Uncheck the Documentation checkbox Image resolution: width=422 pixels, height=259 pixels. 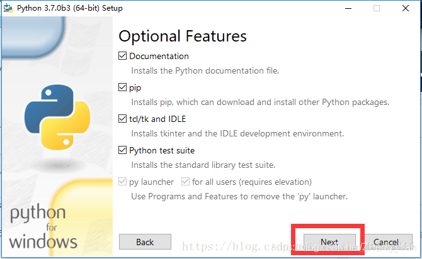click(x=122, y=56)
